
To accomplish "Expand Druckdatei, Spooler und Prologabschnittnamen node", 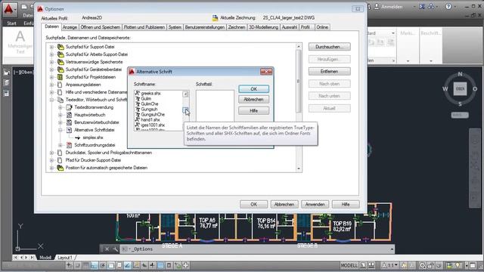I will coord(51,153).
